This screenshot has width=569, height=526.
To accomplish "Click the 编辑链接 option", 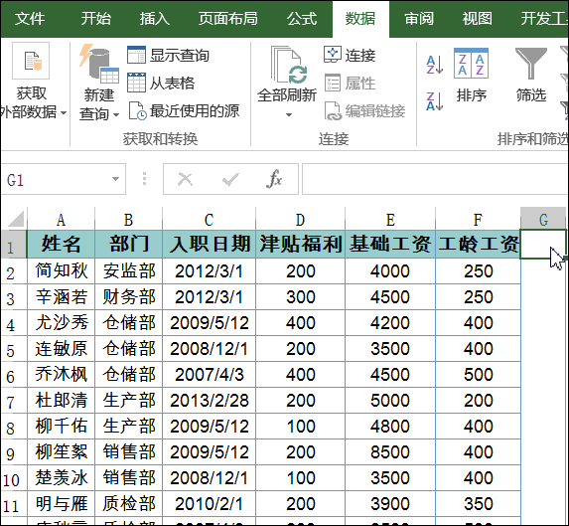I will click(x=364, y=110).
